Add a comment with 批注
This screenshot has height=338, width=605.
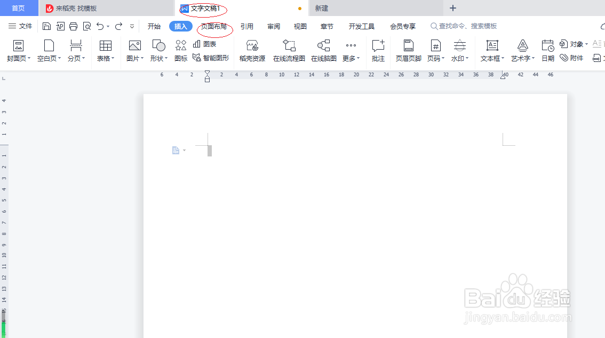[378, 51]
